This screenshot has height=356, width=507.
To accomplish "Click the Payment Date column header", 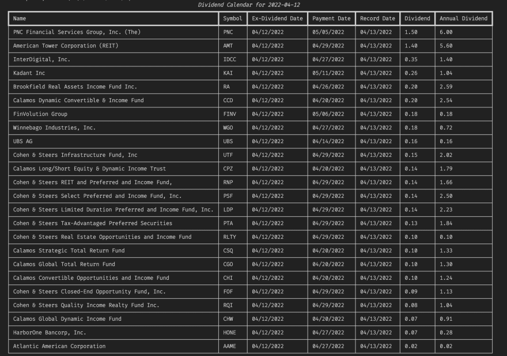I will (331, 18).
